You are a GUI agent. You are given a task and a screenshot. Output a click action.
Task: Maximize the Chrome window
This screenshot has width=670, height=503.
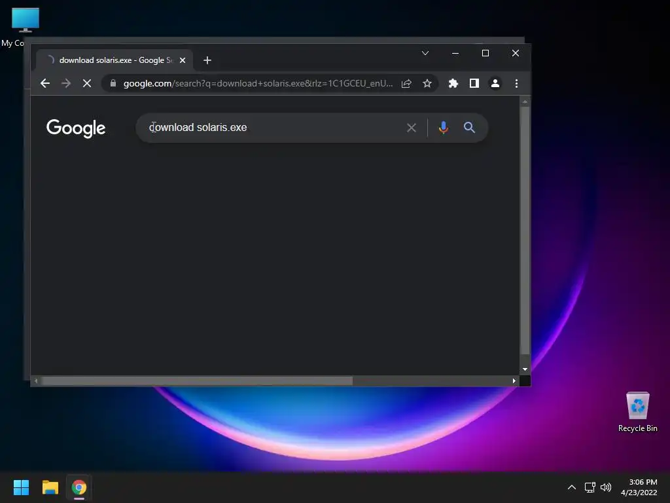(485, 53)
